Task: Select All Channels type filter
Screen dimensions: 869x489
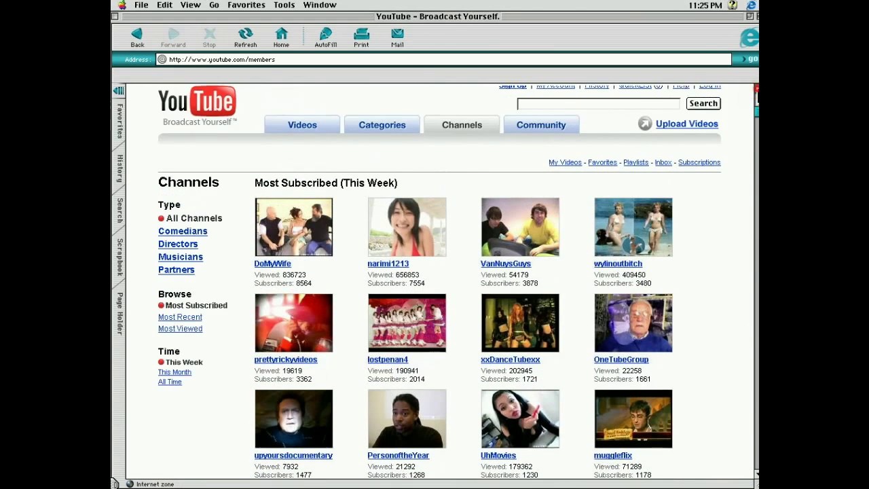Action: click(194, 218)
